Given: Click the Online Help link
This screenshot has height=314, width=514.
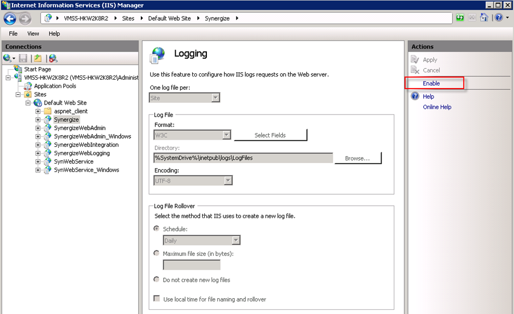Looking at the screenshot, I should 437,107.
